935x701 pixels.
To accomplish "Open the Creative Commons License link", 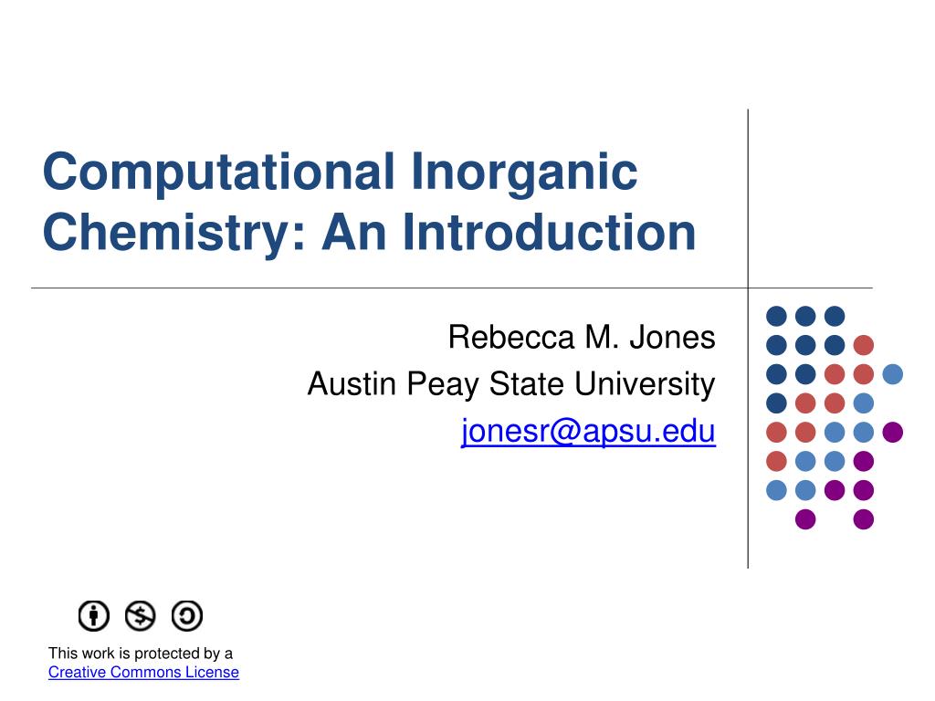I will [143, 672].
